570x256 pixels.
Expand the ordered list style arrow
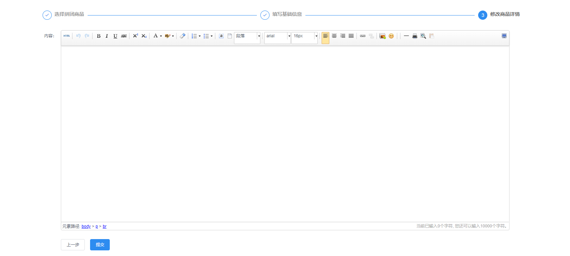coord(199,36)
